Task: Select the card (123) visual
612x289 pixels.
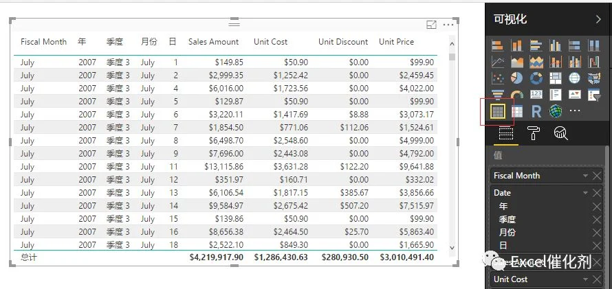Action: click(536, 94)
